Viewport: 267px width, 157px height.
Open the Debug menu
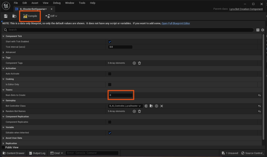pyautogui.click(x=57, y=3)
